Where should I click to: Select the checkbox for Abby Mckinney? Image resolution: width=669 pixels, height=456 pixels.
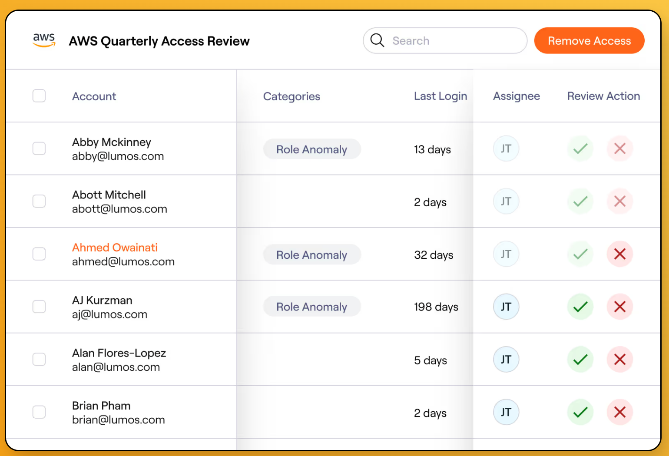pyautogui.click(x=39, y=149)
